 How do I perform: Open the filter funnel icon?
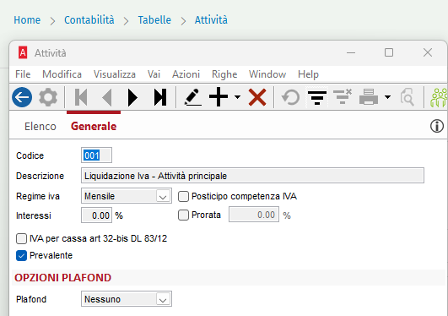point(317,97)
